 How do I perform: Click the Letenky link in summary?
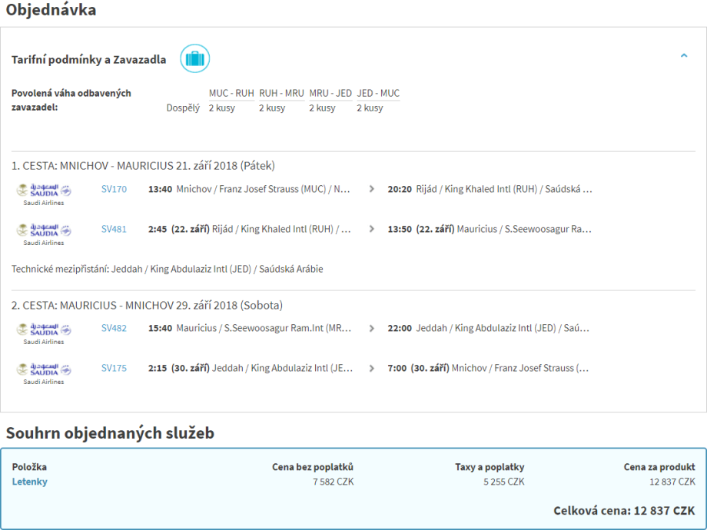(x=29, y=482)
